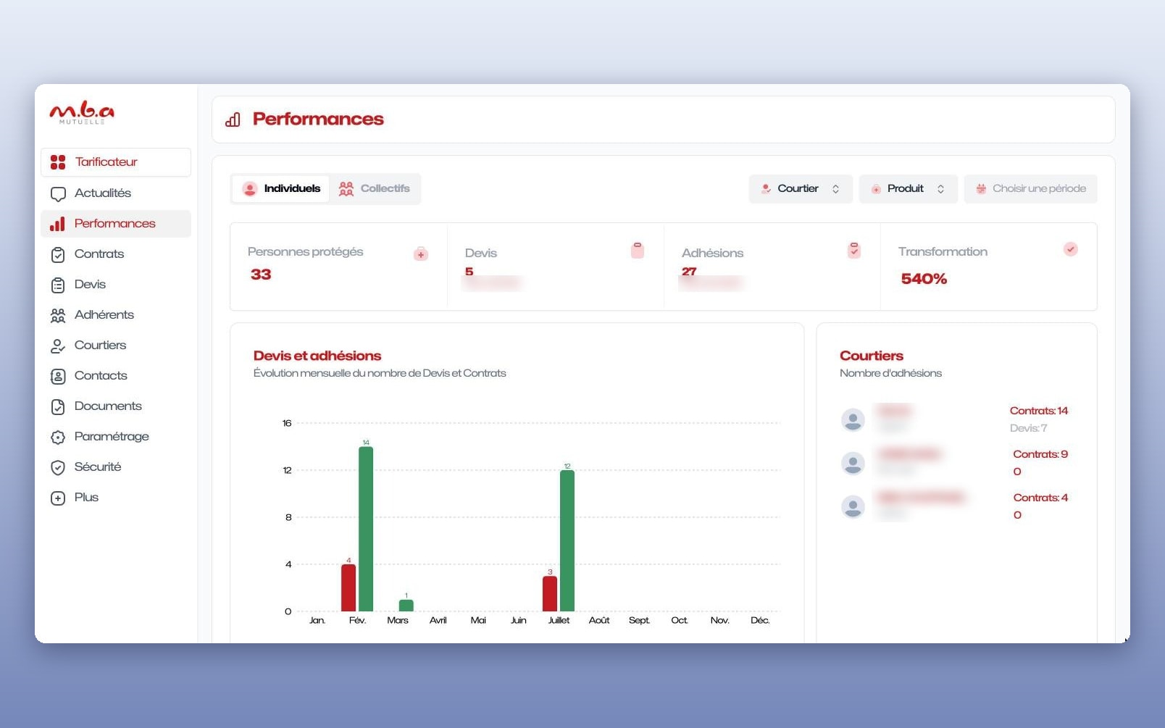Screen dimensions: 1165x728
Task: Click the Contacts badge icon
Action: point(58,376)
